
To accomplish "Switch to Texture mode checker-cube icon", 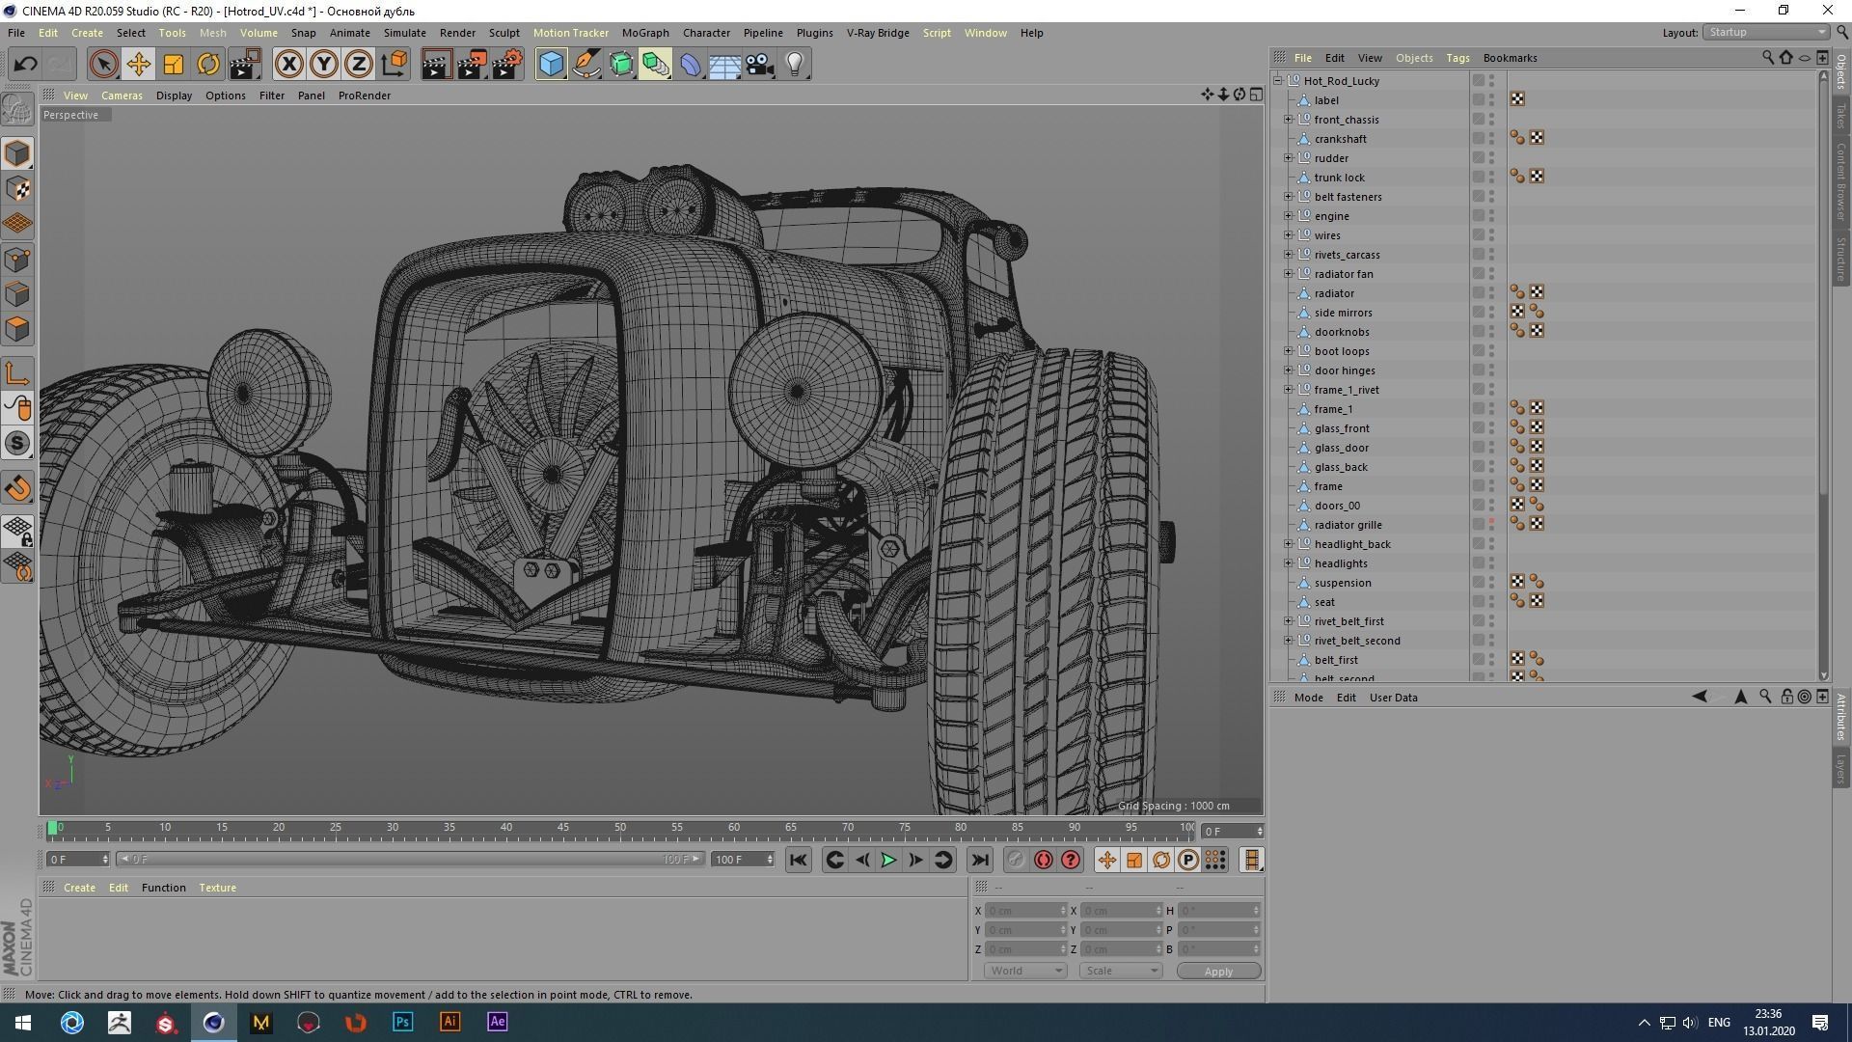I will tap(17, 189).
